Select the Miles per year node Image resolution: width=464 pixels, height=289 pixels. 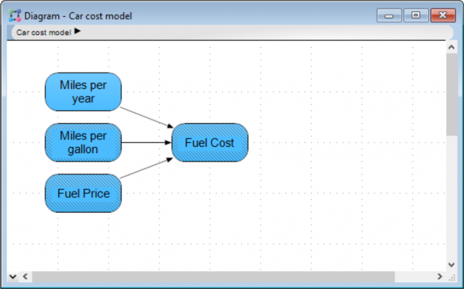pyautogui.click(x=83, y=92)
